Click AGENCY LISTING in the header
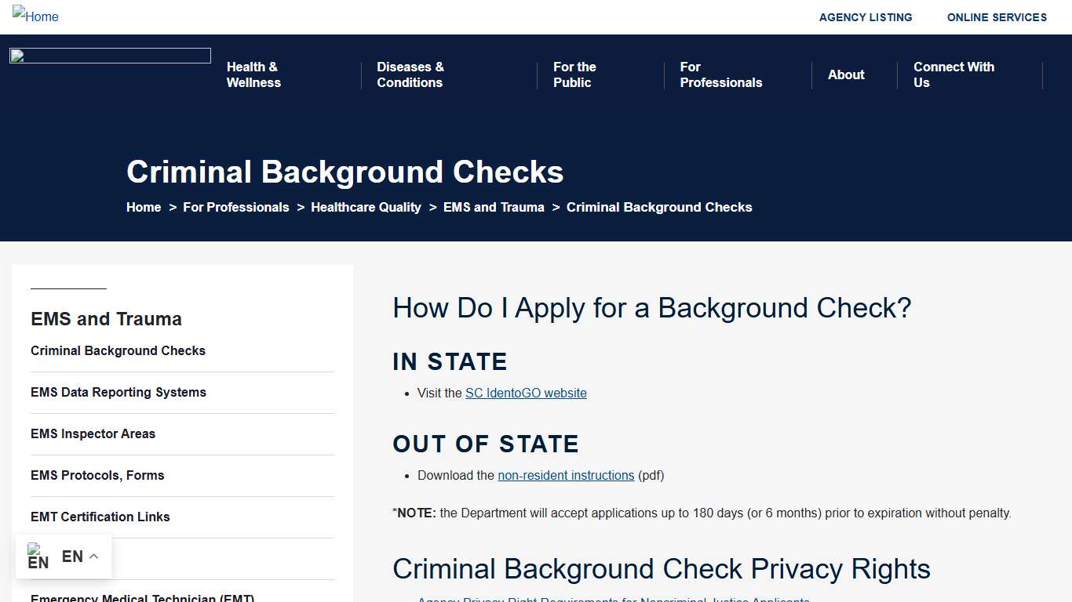1072x602 pixels. (x=866, y=16)
